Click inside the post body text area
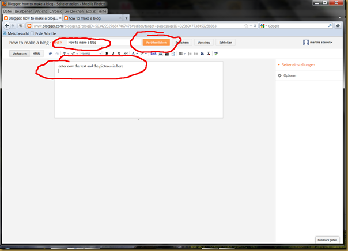Screen dimensions: 348x251 (x=139, y=90)
